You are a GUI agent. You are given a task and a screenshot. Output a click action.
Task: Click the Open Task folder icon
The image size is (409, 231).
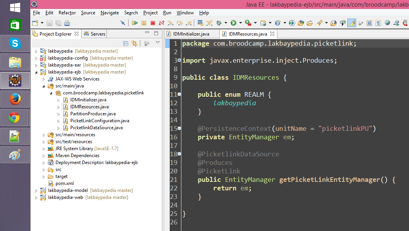coord(310,23)
